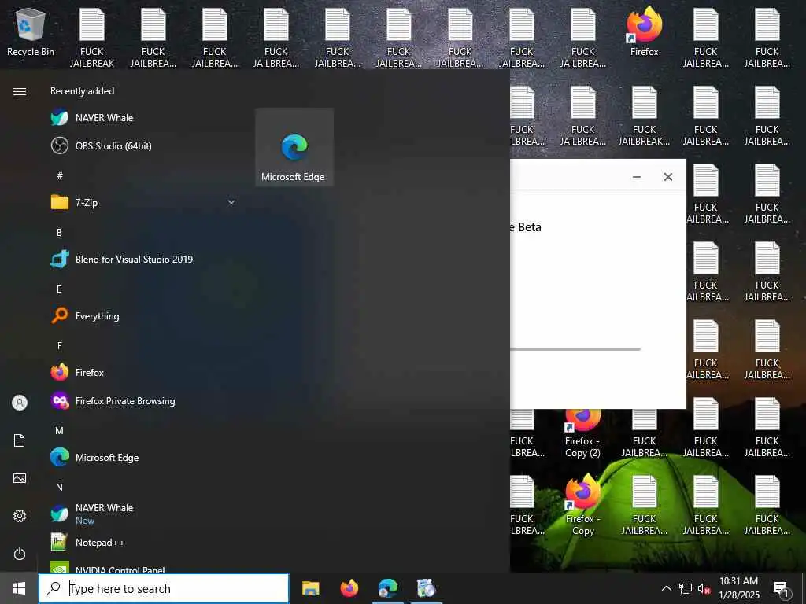806x604 pixels.
Task: Focus the Type here to search box
Action: [x=164, y=588]
